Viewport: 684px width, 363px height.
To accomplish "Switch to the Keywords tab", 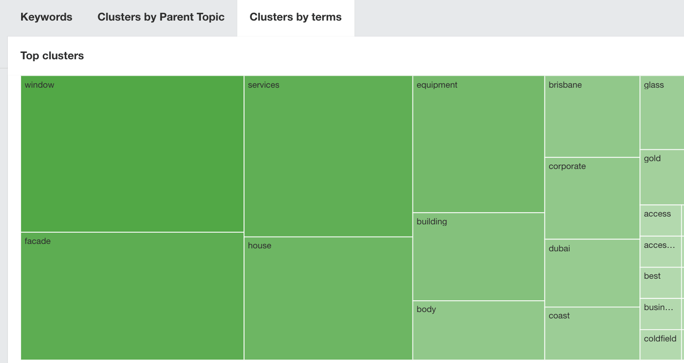I will (x=46, y=17).
